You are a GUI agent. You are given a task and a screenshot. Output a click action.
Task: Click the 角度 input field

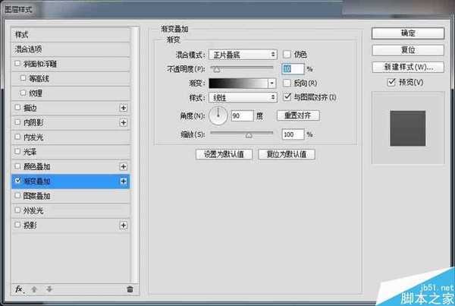click(x=242, y=115)
